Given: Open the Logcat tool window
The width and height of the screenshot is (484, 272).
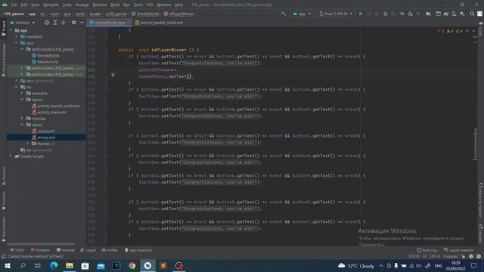Looking at the screenshot, I should coord(88,250).
